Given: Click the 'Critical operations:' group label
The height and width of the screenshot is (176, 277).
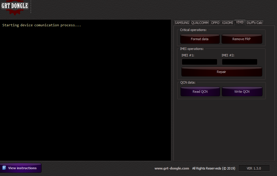Looking at the screenshot, I should [x=193, y=30].
